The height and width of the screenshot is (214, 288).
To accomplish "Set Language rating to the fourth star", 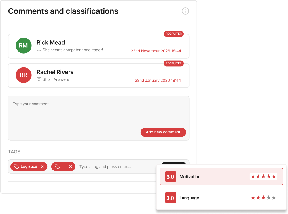I will pos(268,198).
